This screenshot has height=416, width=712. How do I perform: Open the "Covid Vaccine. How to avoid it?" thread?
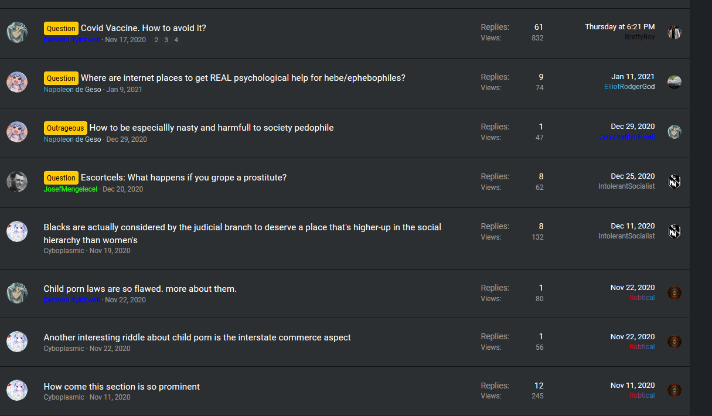pyautogui.click(x=144, y=28)
